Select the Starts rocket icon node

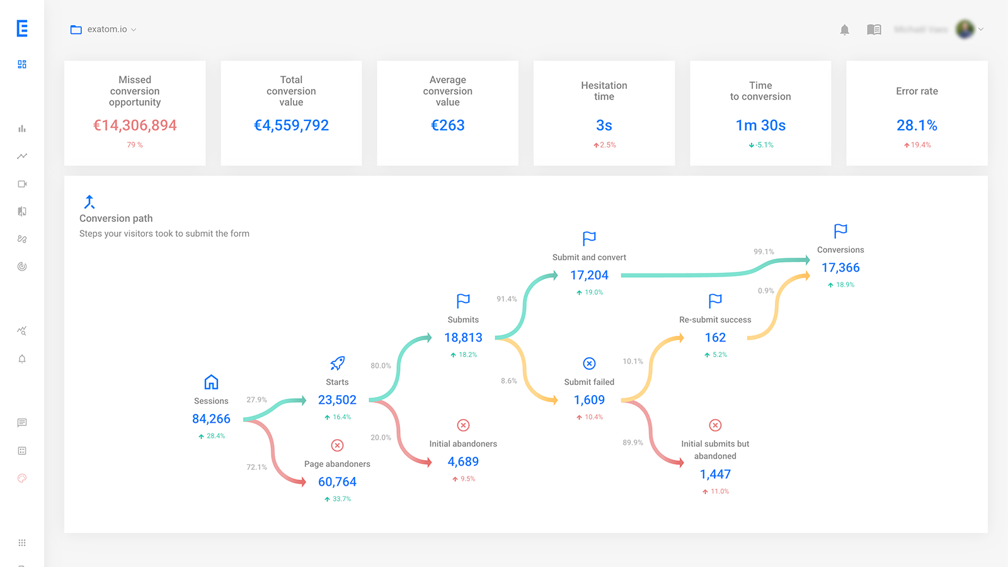pyautogui.click(x=337, y=364)
